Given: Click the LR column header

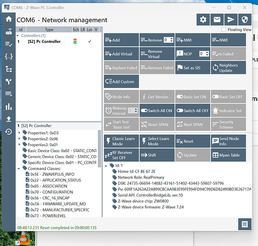Looking at the screenshot, I should (x=83, y=30).
